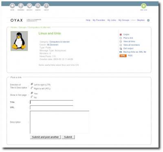Focus the Title input field
Screen dimensions: 163x152
[x=52, y=102]
